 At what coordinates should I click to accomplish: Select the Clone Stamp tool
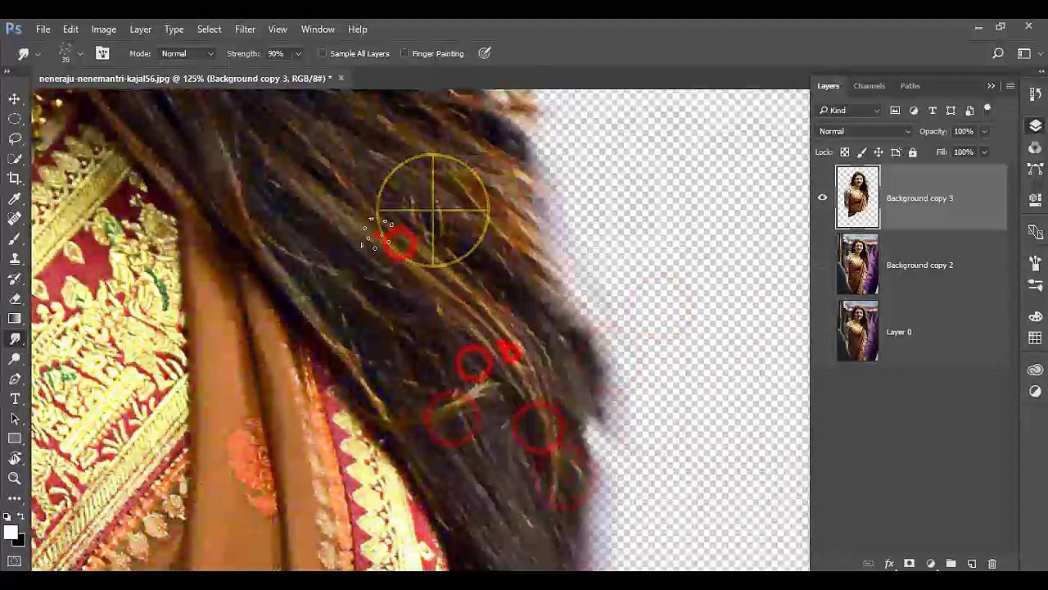click(x=15, y=259)
